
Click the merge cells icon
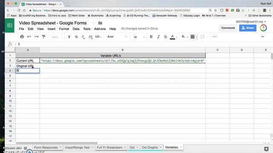[x=202, y=37]
